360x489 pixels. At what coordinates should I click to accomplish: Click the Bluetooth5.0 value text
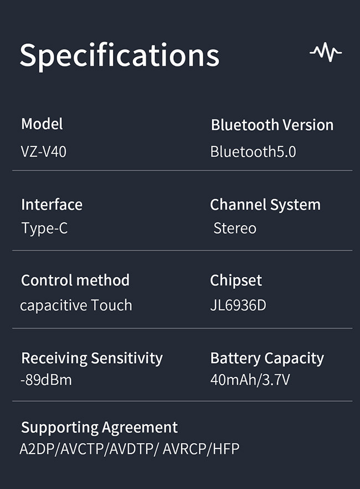click(253, 151)
